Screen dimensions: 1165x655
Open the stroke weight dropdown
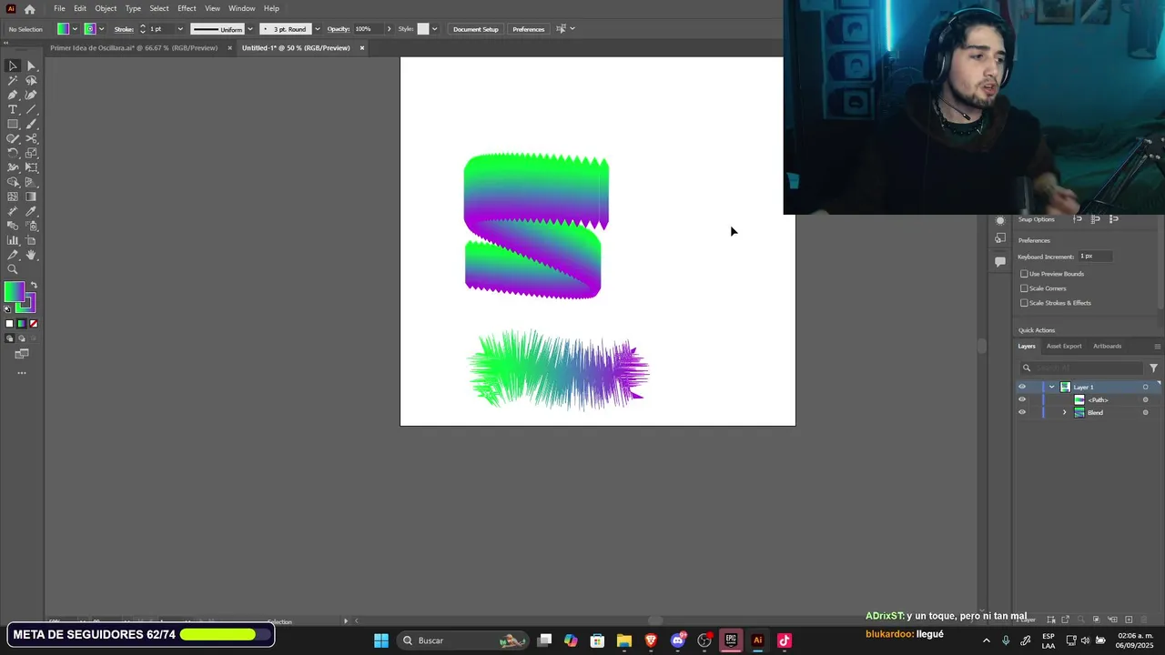coord(179,29)
